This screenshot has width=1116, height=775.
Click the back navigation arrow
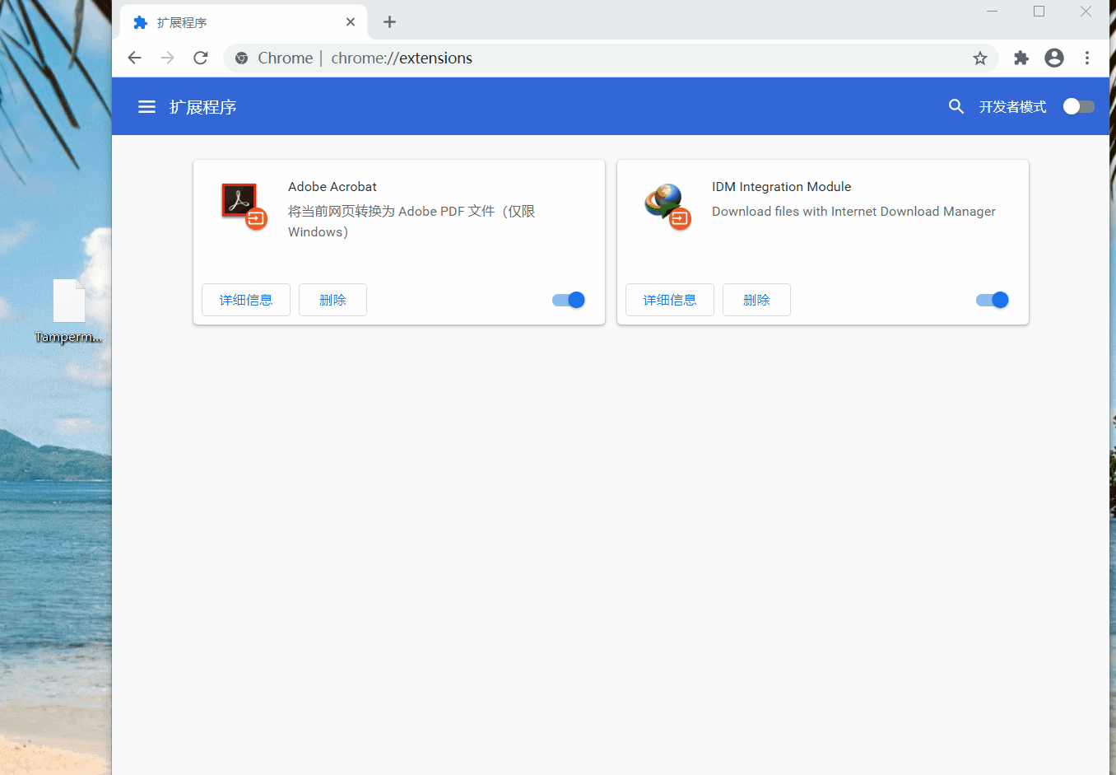click(x=135, y=58)
